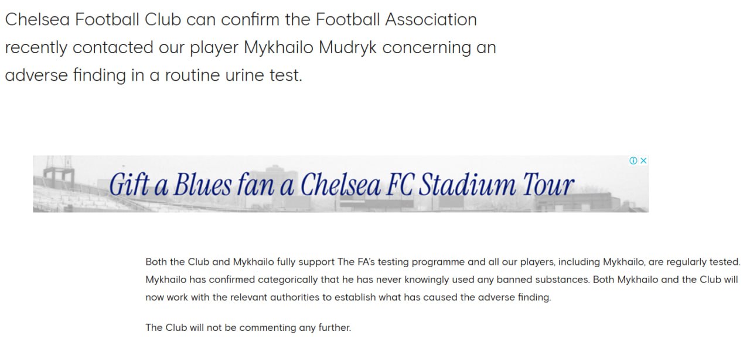Click the stadium stand photo at banner's left edge
Screen dimensions: 750x342
[59, 187]
